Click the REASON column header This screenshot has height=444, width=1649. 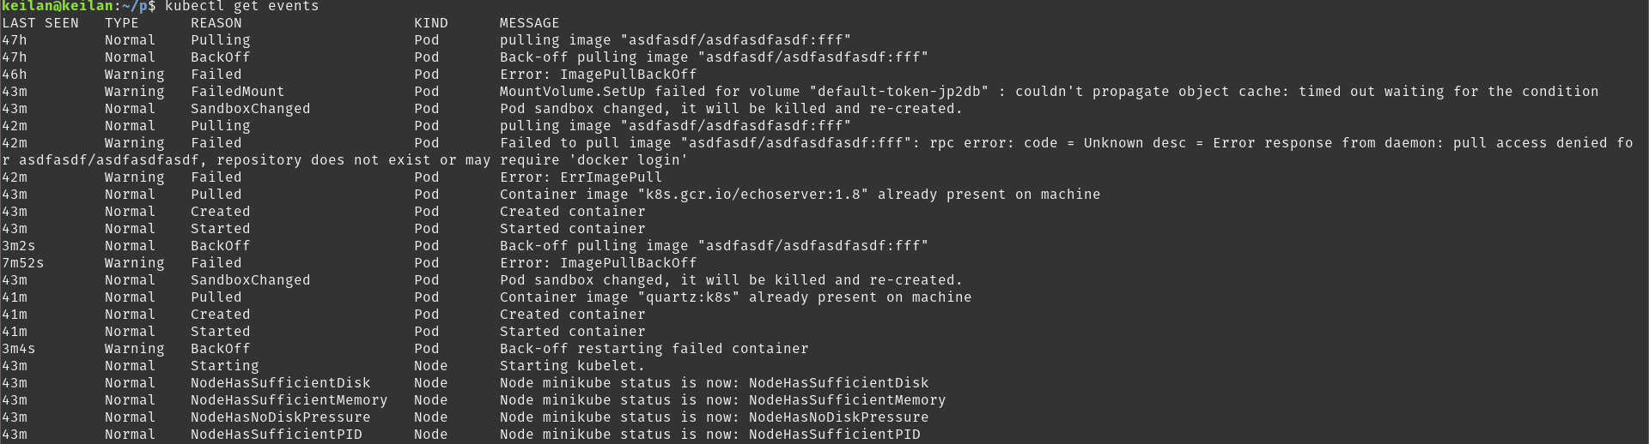click(216, 23)
